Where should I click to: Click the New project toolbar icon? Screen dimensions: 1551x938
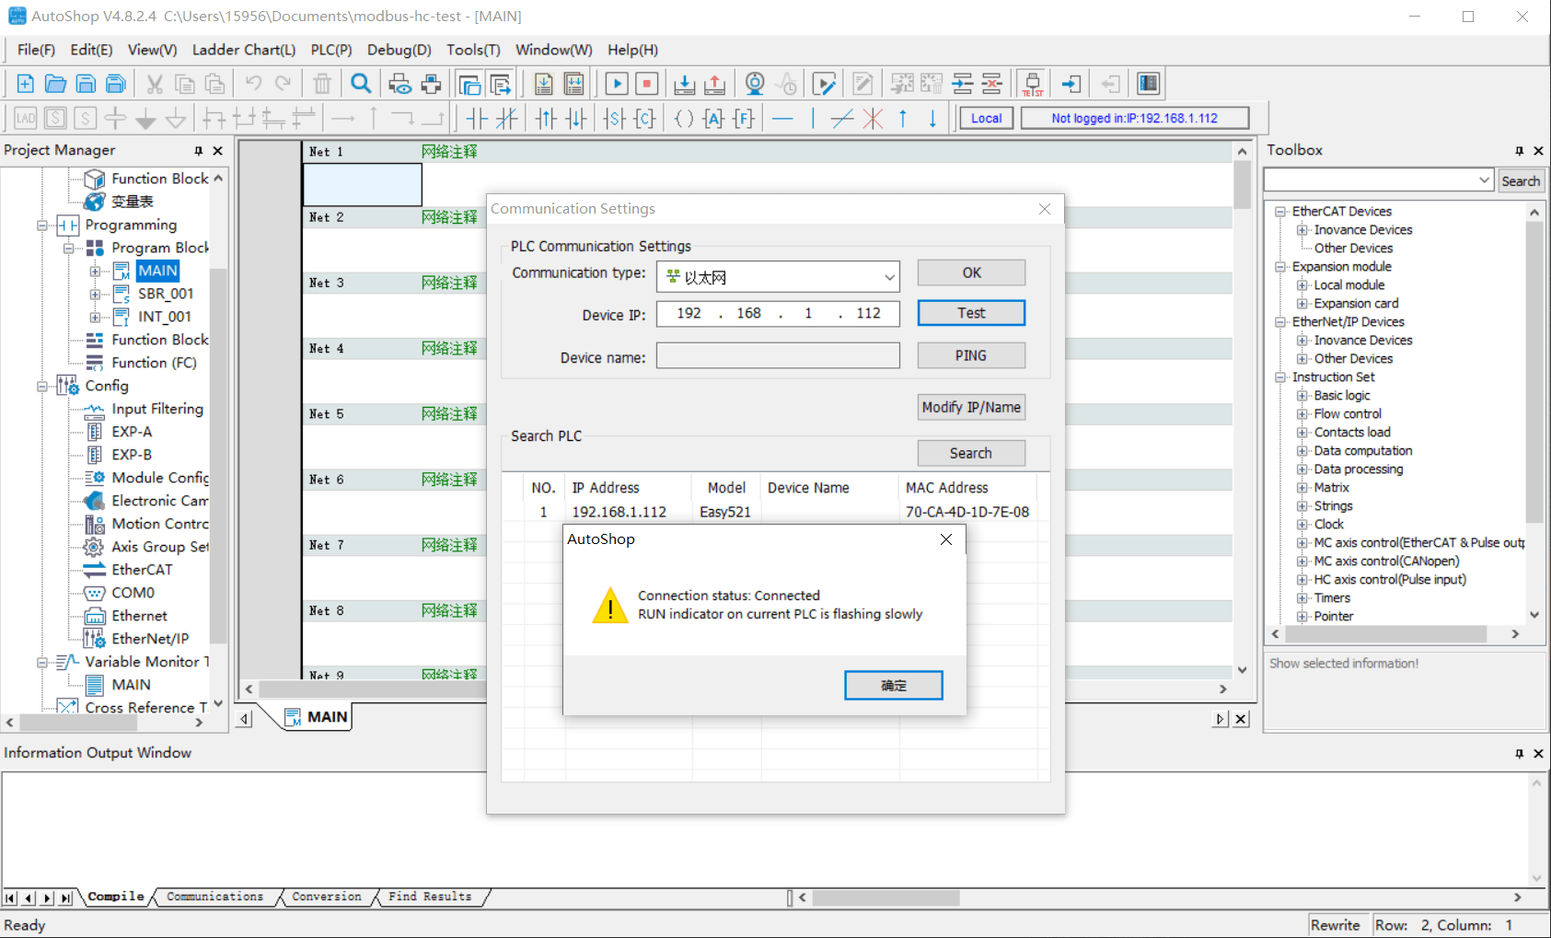25,84
